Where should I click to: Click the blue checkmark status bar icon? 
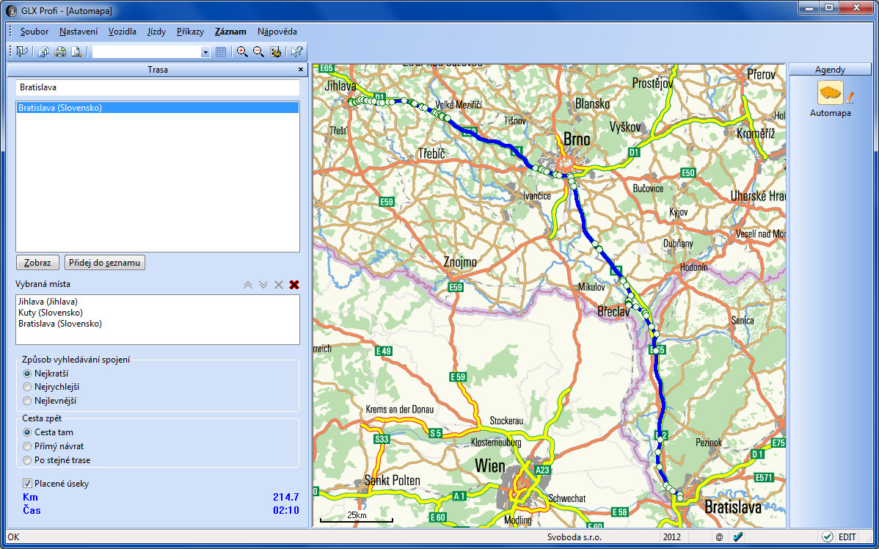tap(737, 537)
